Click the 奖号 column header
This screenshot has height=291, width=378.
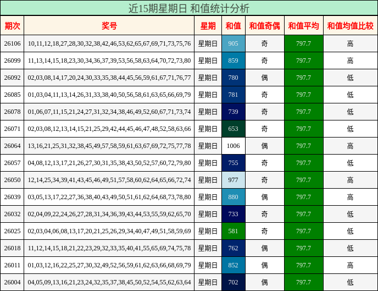(x=109, y=25)
